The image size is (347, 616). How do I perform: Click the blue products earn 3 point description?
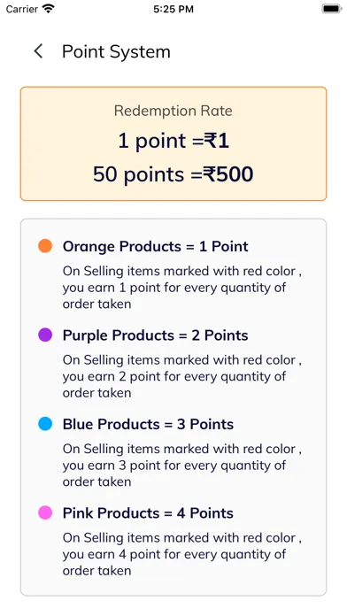click(182, 466)
